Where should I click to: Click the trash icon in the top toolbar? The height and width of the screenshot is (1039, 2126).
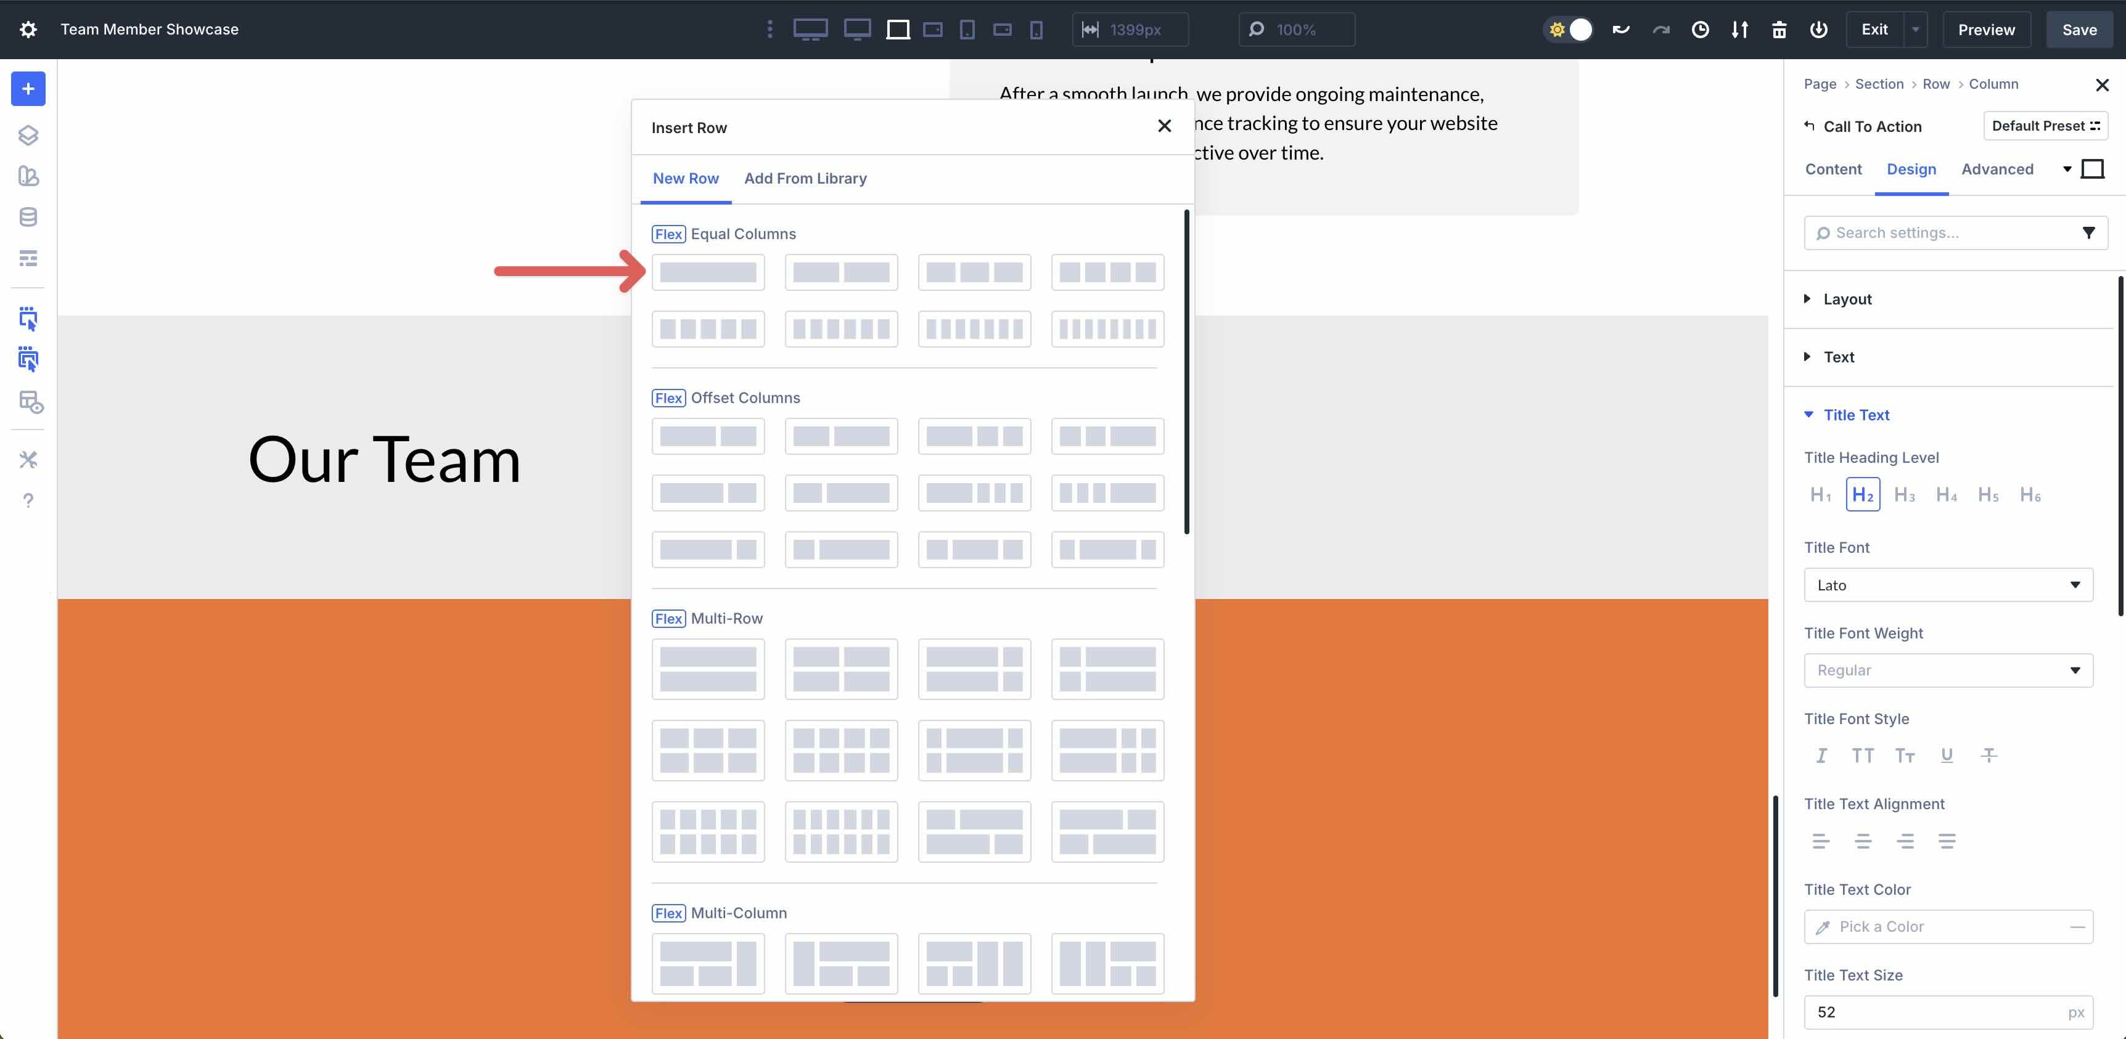(x=1778, y=29)
